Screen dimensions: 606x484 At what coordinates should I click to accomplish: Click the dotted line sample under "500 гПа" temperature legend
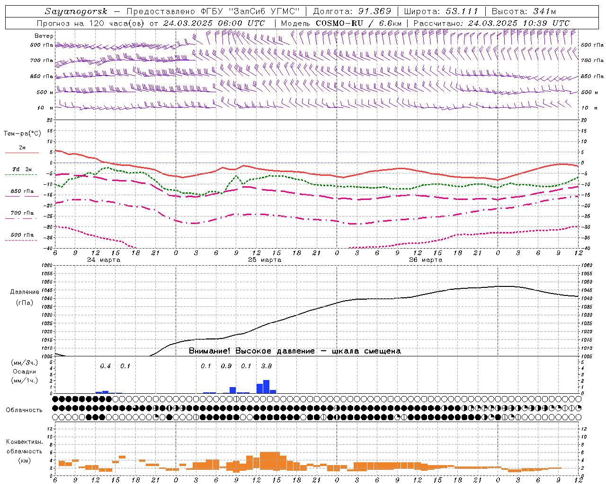[x=21, y=241]
